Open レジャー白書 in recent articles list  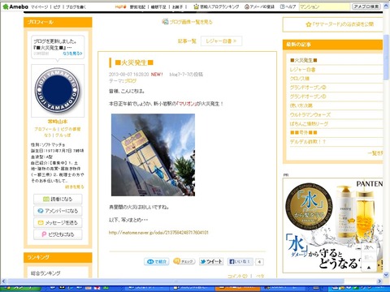click(302, 70)
